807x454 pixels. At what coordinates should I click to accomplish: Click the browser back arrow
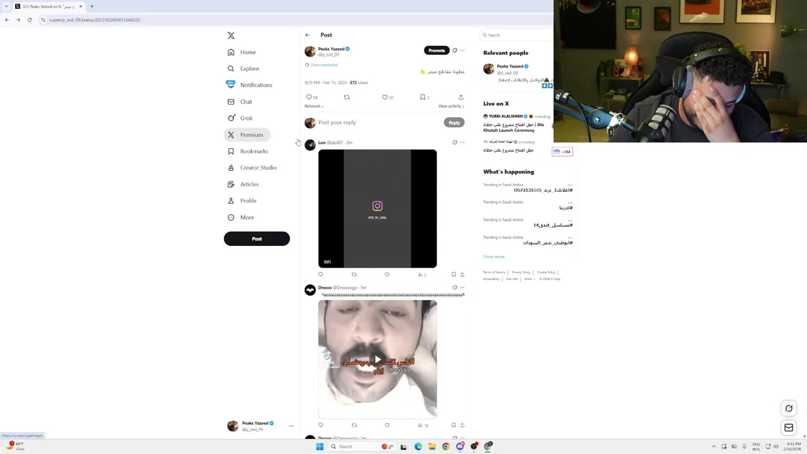pyautogui.click(x=7, y=20)
